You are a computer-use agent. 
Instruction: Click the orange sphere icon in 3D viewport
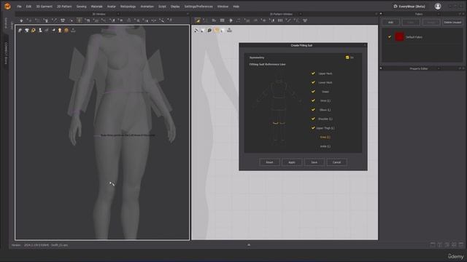(x=66, y=31)
